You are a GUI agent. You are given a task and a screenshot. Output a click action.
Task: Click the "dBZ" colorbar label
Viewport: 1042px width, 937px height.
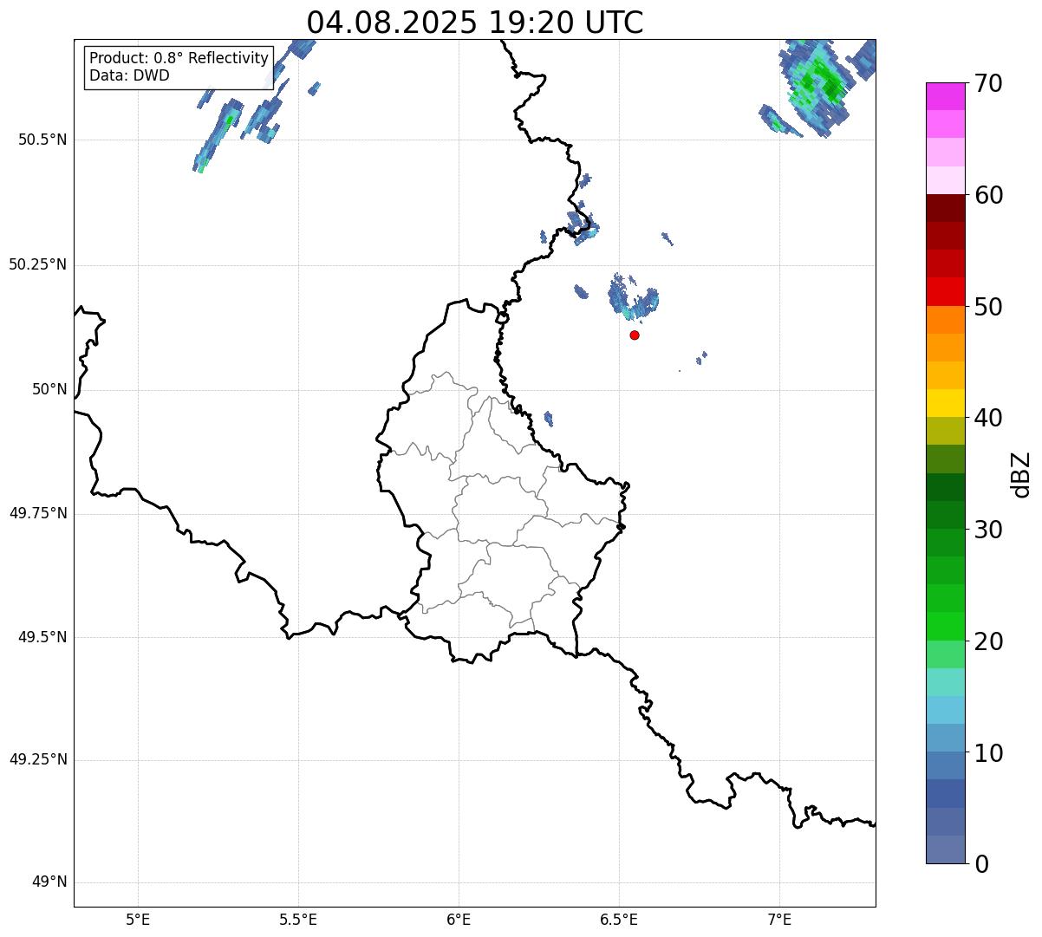coord(1021,473)
